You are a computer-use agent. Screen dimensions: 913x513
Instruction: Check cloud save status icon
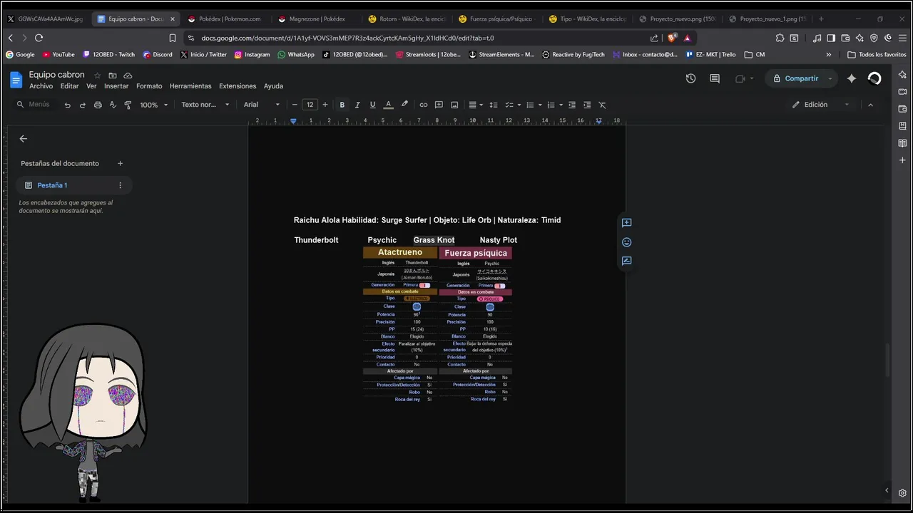(128, 76)
